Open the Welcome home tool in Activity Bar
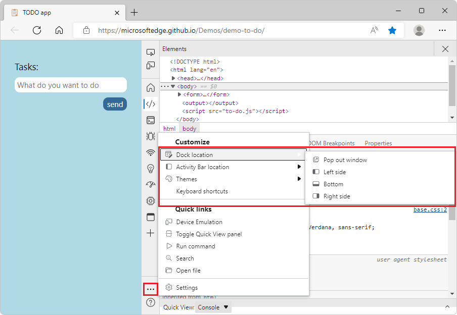 pyautogui.click(x=150, y=88)
